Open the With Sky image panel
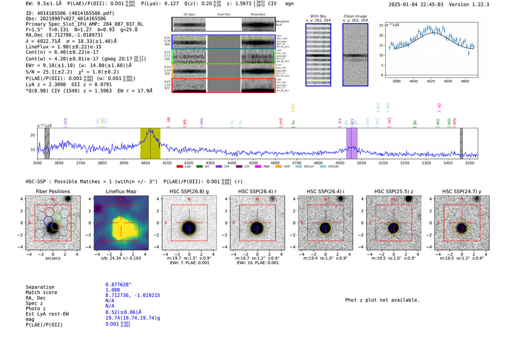This screenshot has height=350, width=515. tap(318, 55)
